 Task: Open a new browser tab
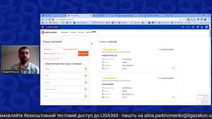171,16
